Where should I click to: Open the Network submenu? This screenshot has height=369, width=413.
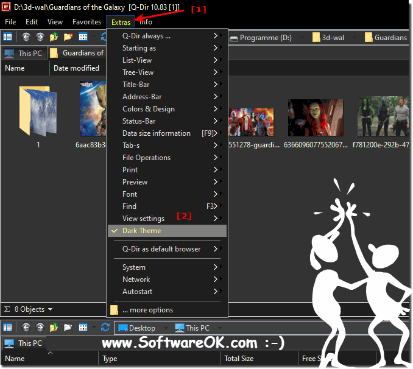(x=168, y=279)
